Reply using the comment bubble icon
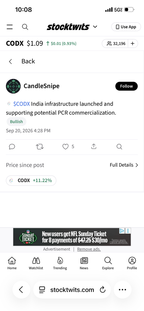The height and width of the screenshot is (311, 144). pyautogui.click(x=12, y=147)
